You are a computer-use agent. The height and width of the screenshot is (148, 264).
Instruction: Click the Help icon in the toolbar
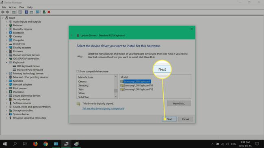26,12
